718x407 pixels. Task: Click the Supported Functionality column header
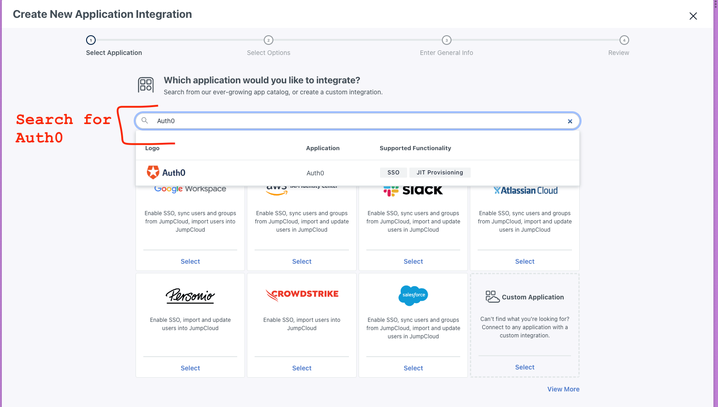point(415,148)
